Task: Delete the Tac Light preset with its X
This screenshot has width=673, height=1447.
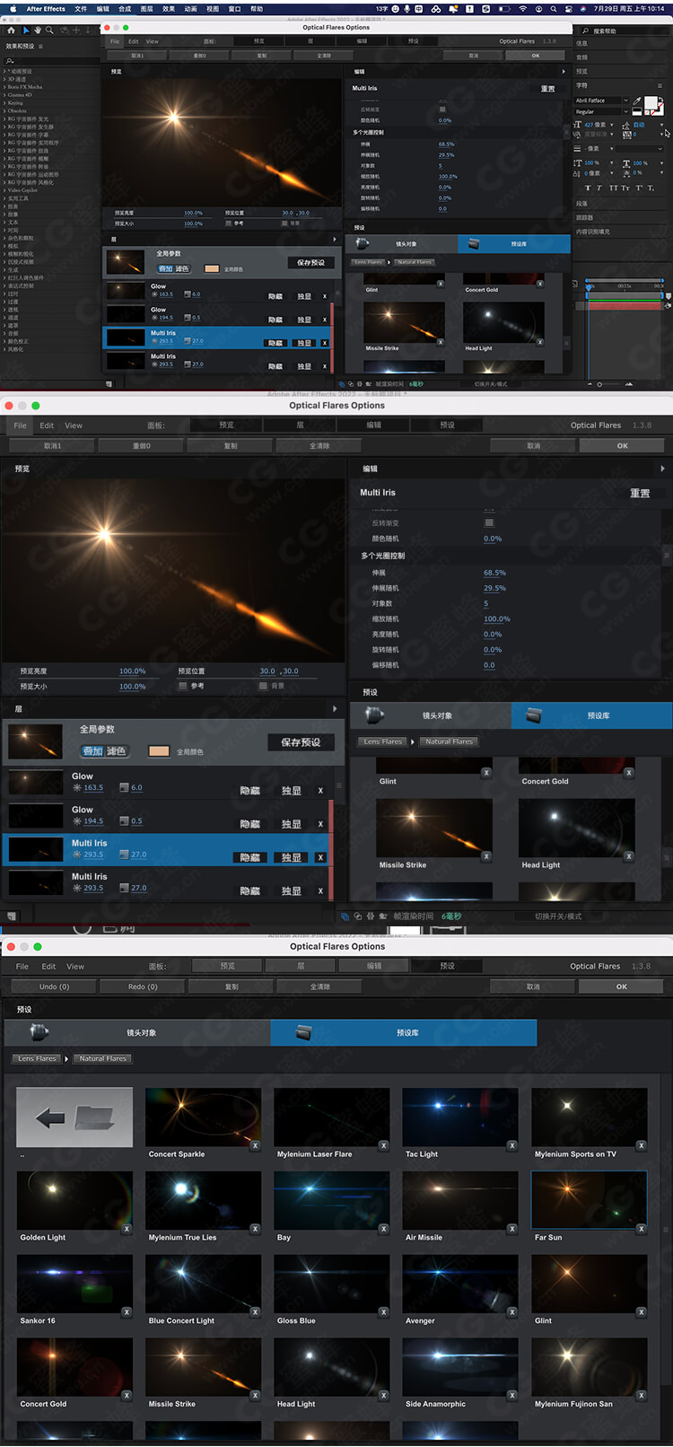Action: click(512, 1145)
